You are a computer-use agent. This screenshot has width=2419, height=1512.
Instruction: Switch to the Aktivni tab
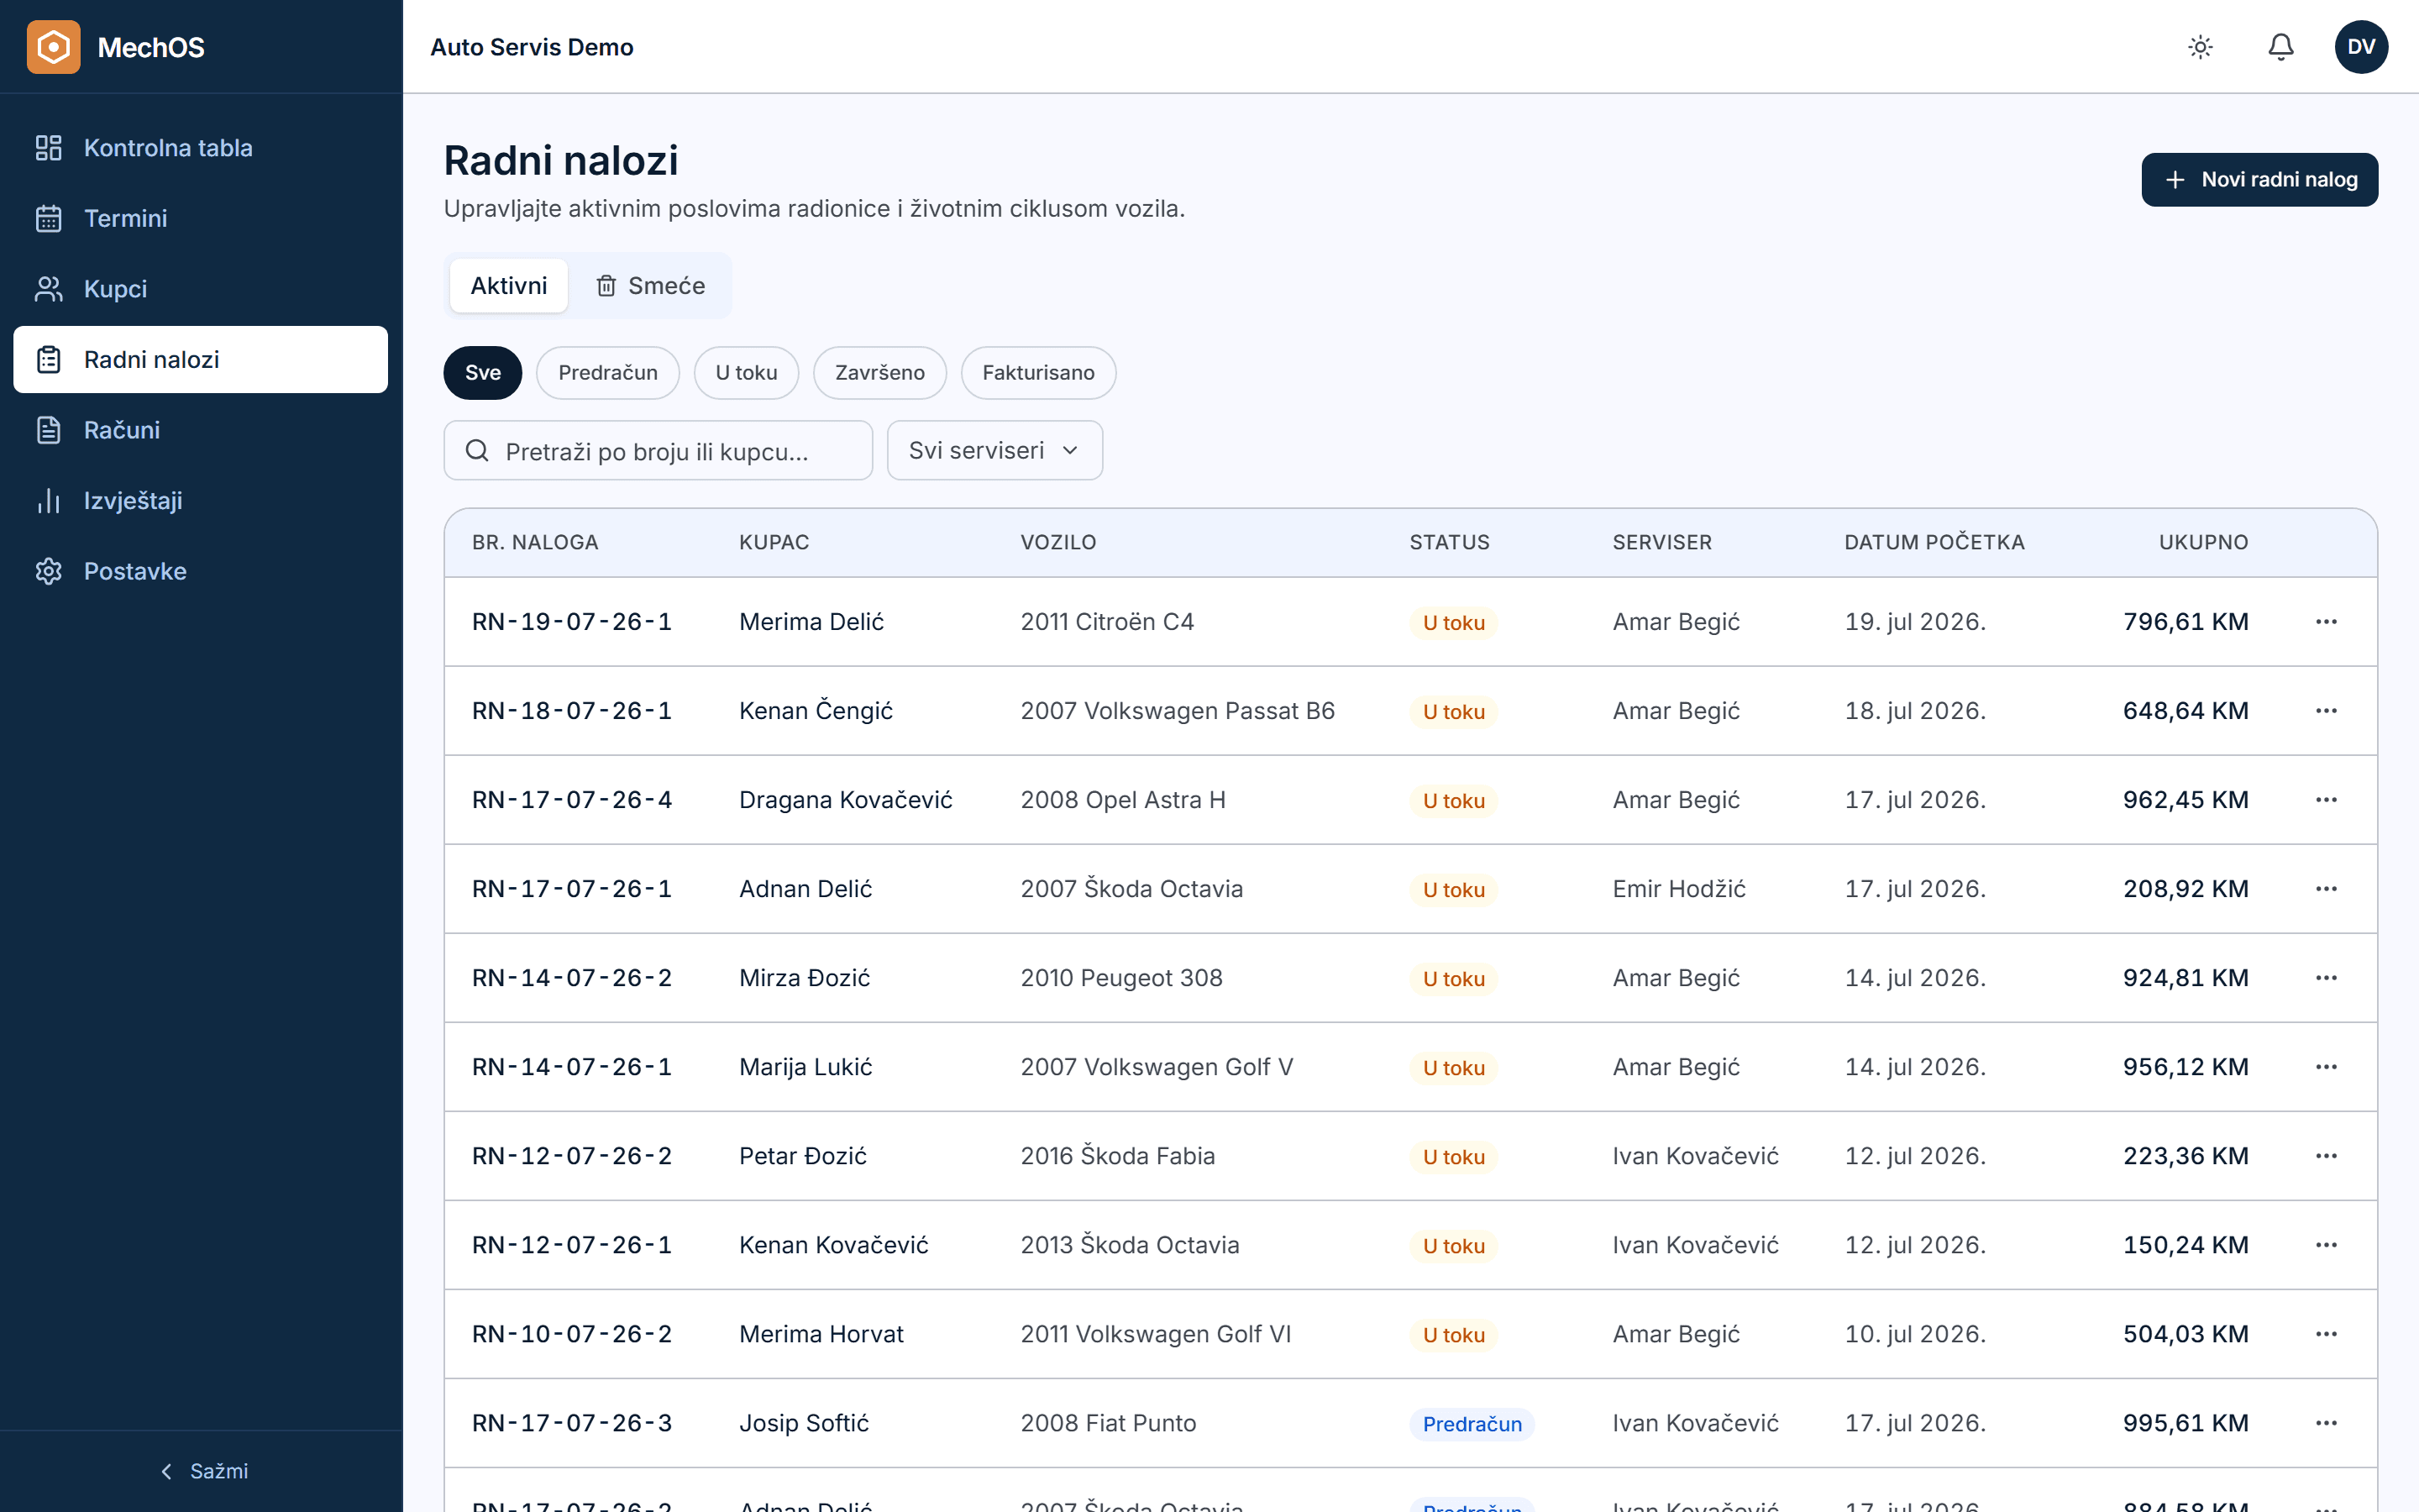coord(509,286)
